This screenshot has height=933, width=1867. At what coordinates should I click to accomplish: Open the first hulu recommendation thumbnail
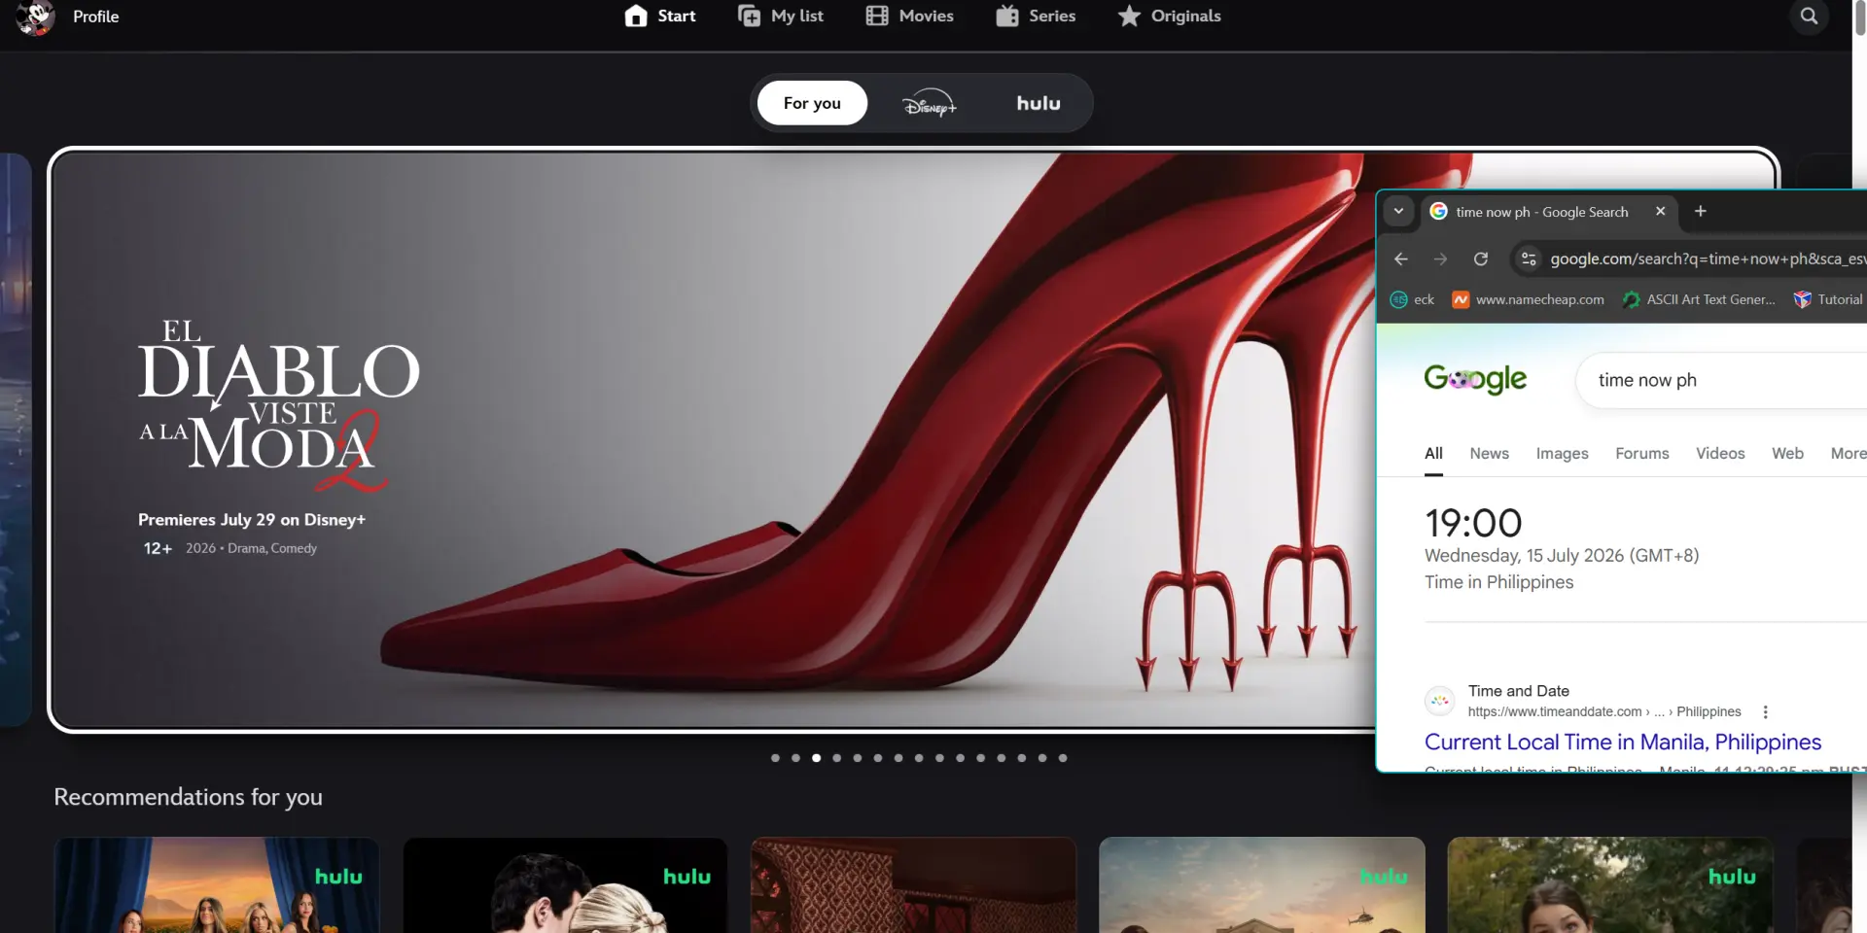(217, 885)
